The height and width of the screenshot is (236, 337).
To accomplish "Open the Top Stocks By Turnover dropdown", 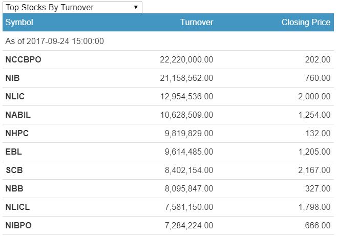I will [x=72, y=7].
